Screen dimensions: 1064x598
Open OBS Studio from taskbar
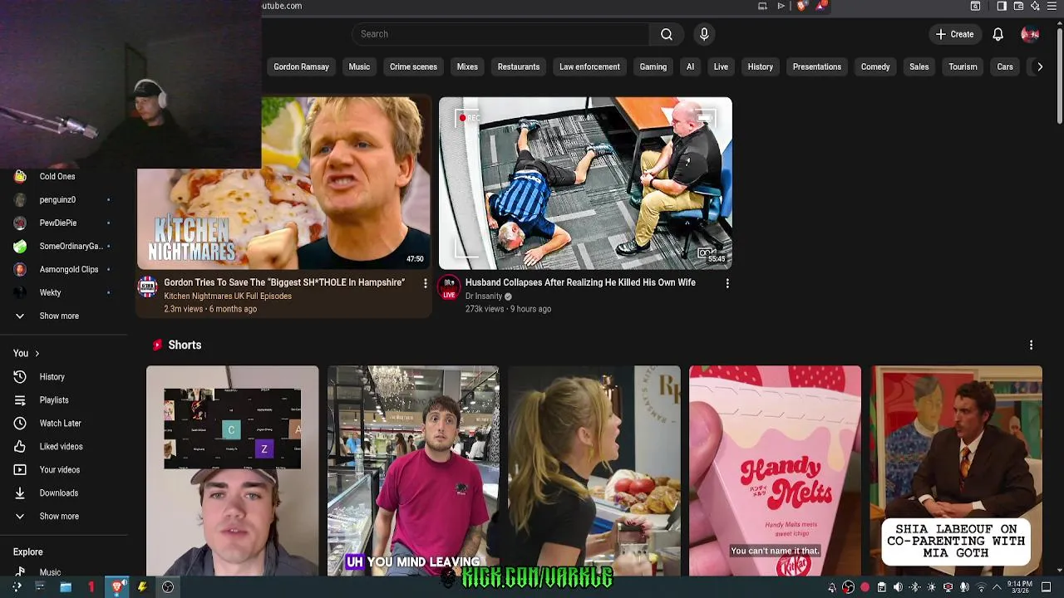(168, 587)
